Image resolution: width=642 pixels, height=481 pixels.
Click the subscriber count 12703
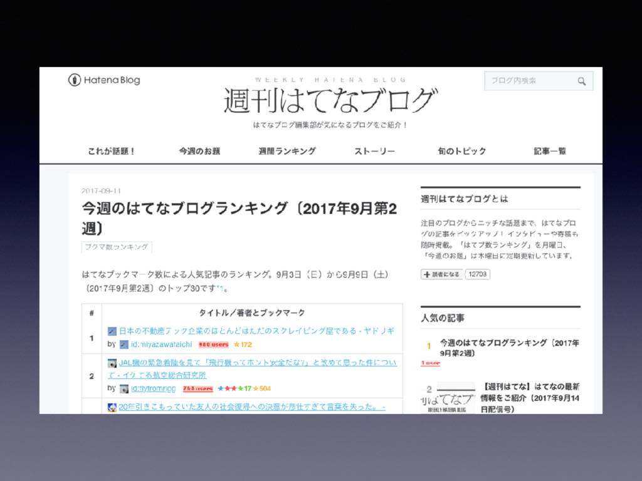(477, 274)
